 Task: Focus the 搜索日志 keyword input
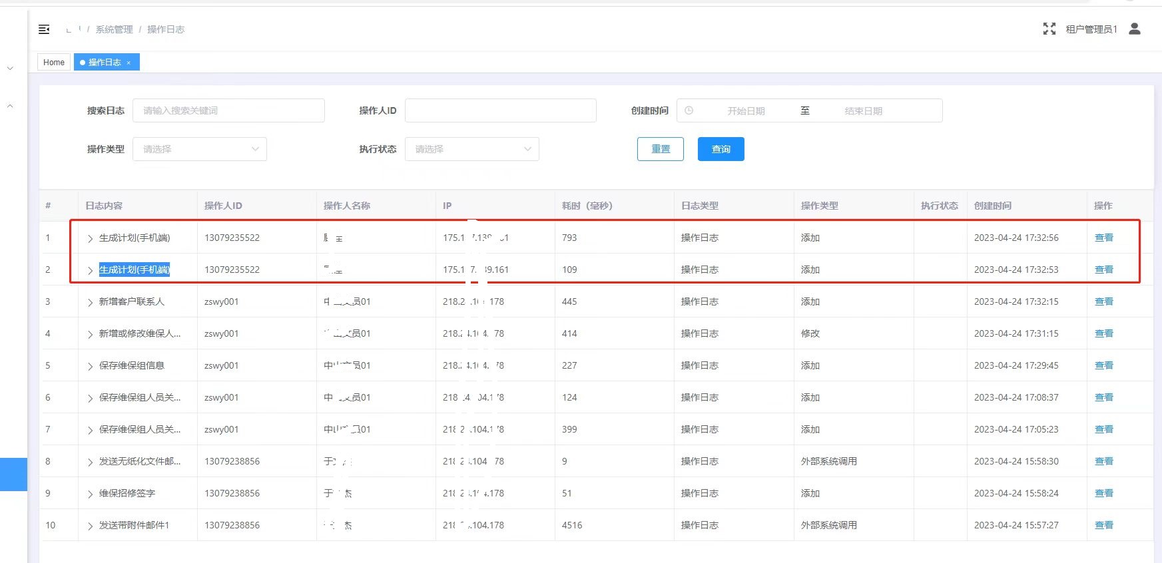(228, 110)
